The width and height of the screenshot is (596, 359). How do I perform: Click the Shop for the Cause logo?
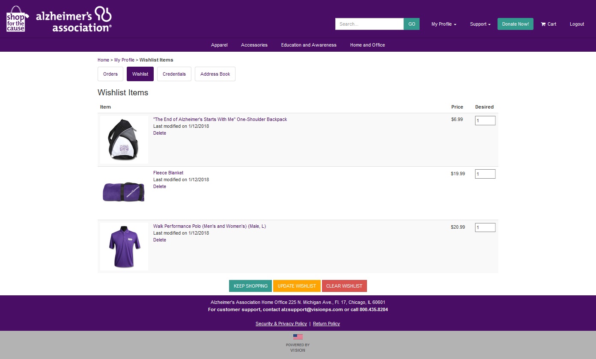pos(16,19)
